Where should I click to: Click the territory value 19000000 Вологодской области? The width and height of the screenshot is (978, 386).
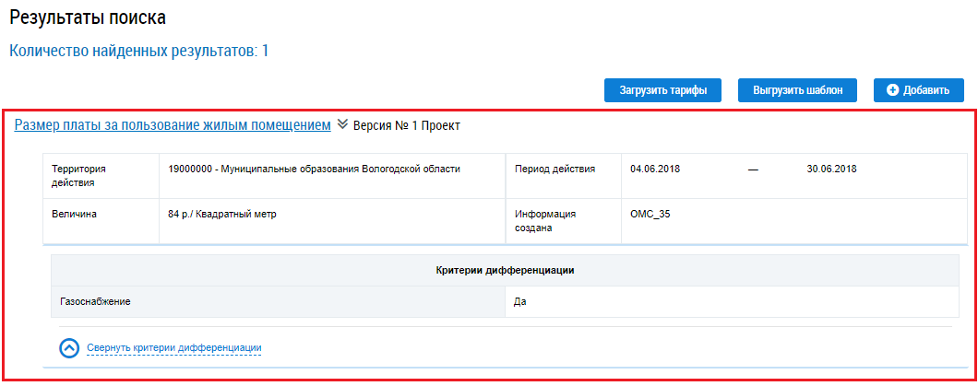tap(314, 170)
